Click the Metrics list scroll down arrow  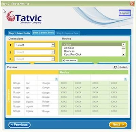pyautogui.click(x=123, y=54)
